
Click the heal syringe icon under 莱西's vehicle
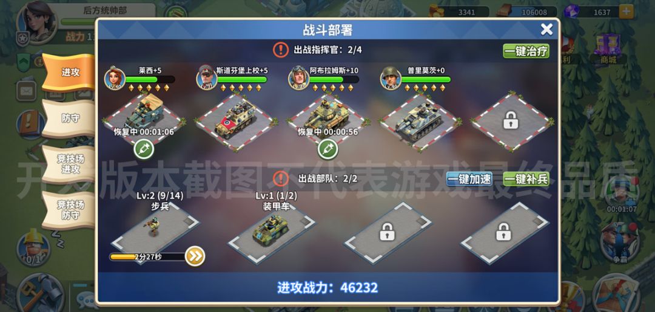click(x=144, y=149)
